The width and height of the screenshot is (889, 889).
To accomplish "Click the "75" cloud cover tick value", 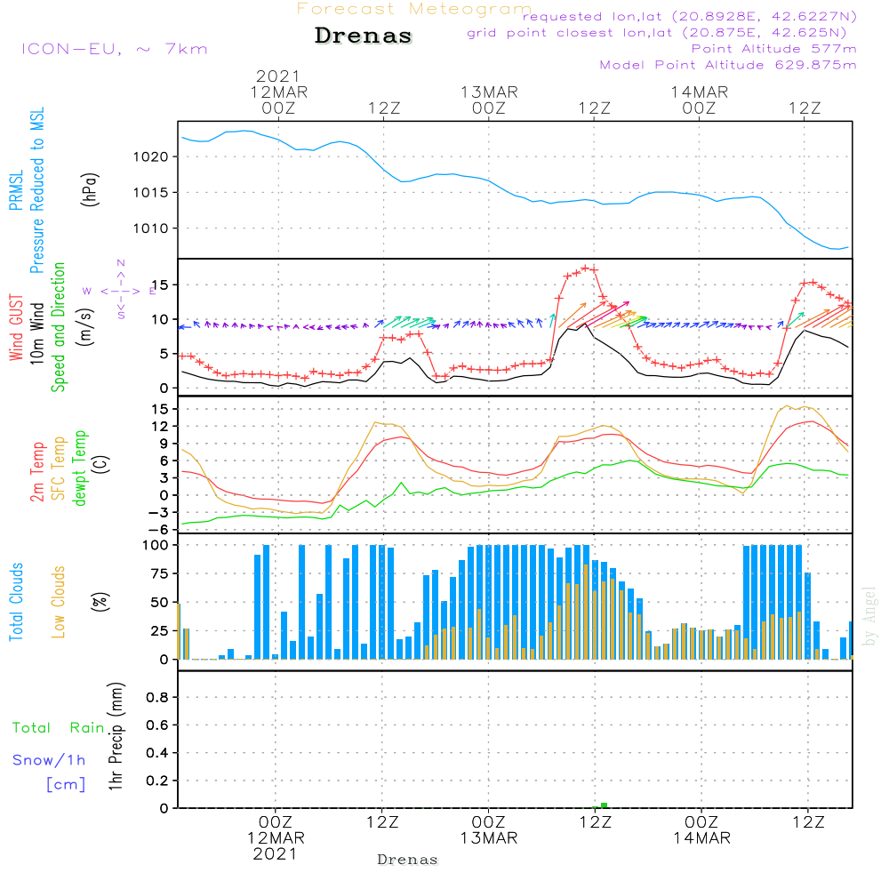I will 160,573.
